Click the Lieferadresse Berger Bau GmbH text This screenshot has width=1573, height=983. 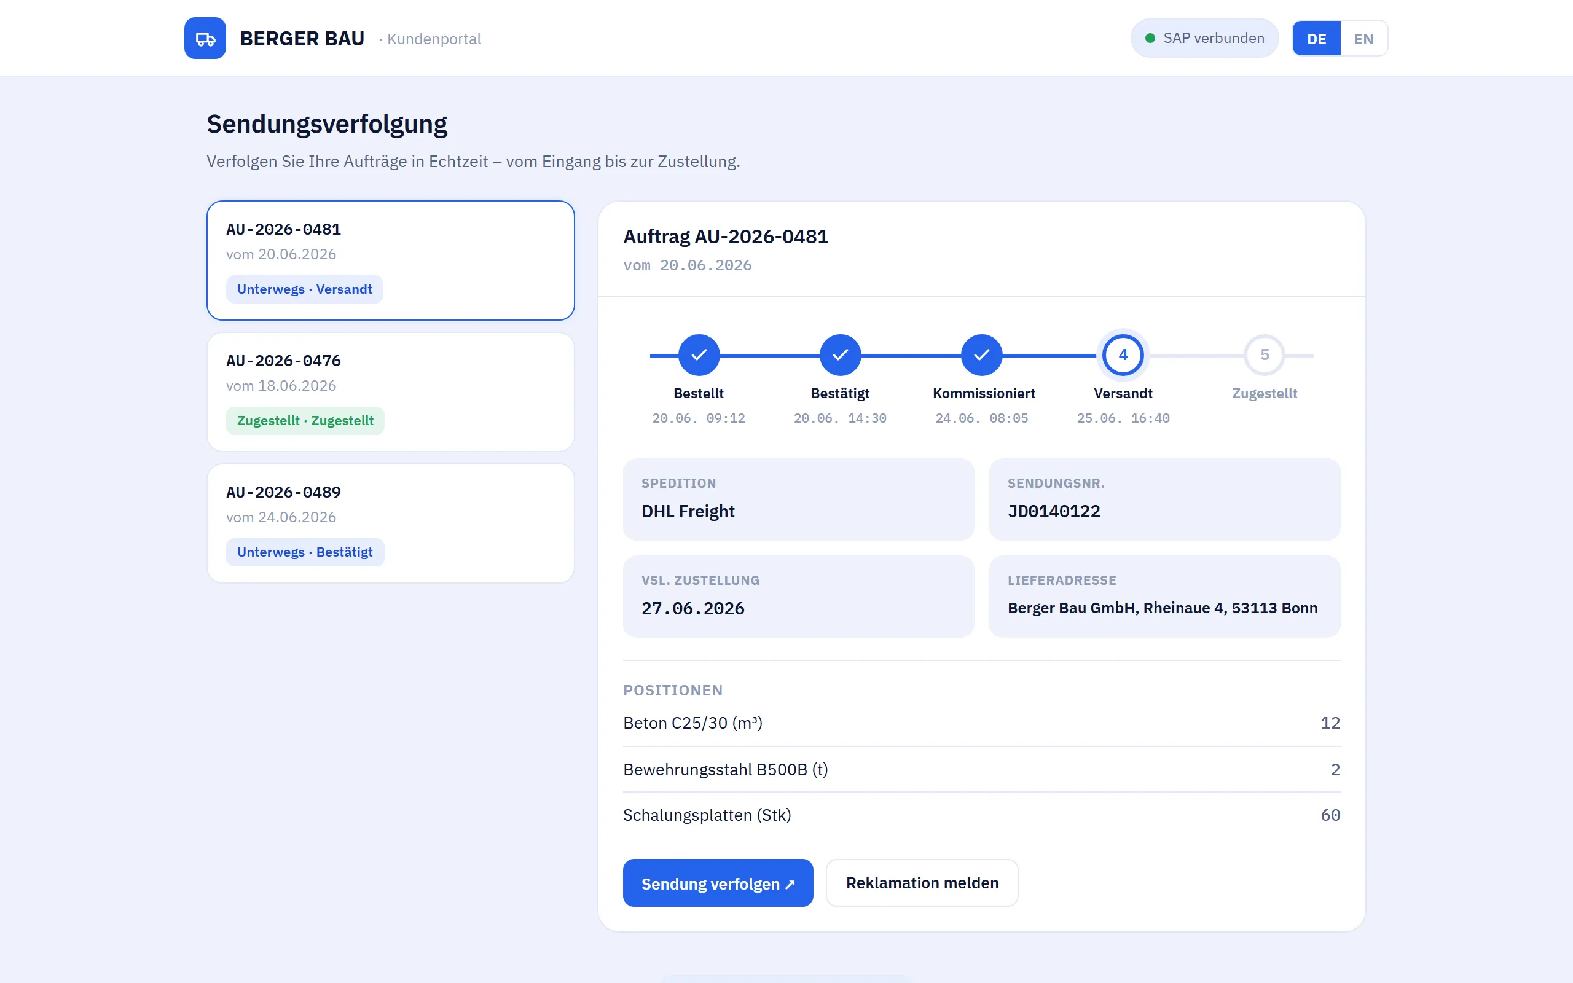pyautogui.click(x=1162, y=608)
